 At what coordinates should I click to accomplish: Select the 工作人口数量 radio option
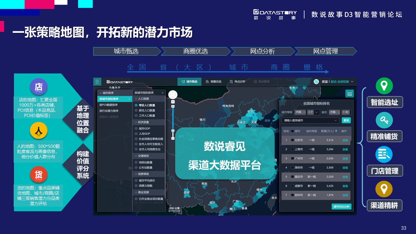click(136, 116)
